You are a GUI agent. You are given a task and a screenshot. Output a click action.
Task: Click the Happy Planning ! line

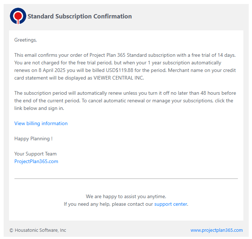point(33,138)
